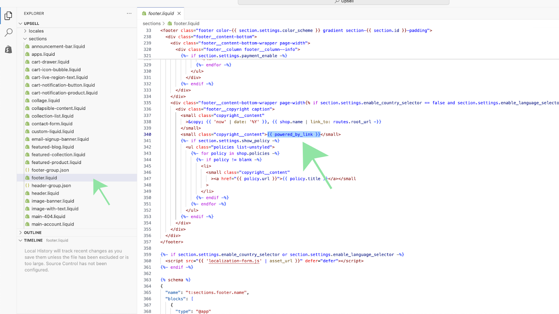
Task: Collapse the UPSELL root folder
Action: pos(20,24)
